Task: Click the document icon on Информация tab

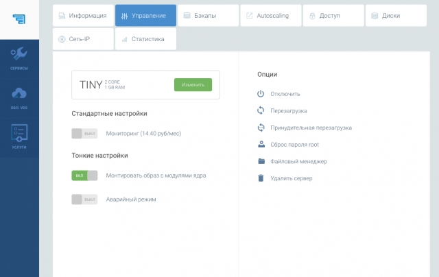Action: tap(62, 16)
